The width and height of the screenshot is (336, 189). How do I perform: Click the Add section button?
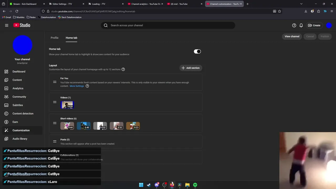pos(191,68)
